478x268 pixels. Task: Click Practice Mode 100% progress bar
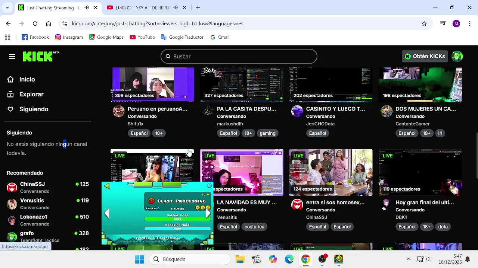pos(177,229)
